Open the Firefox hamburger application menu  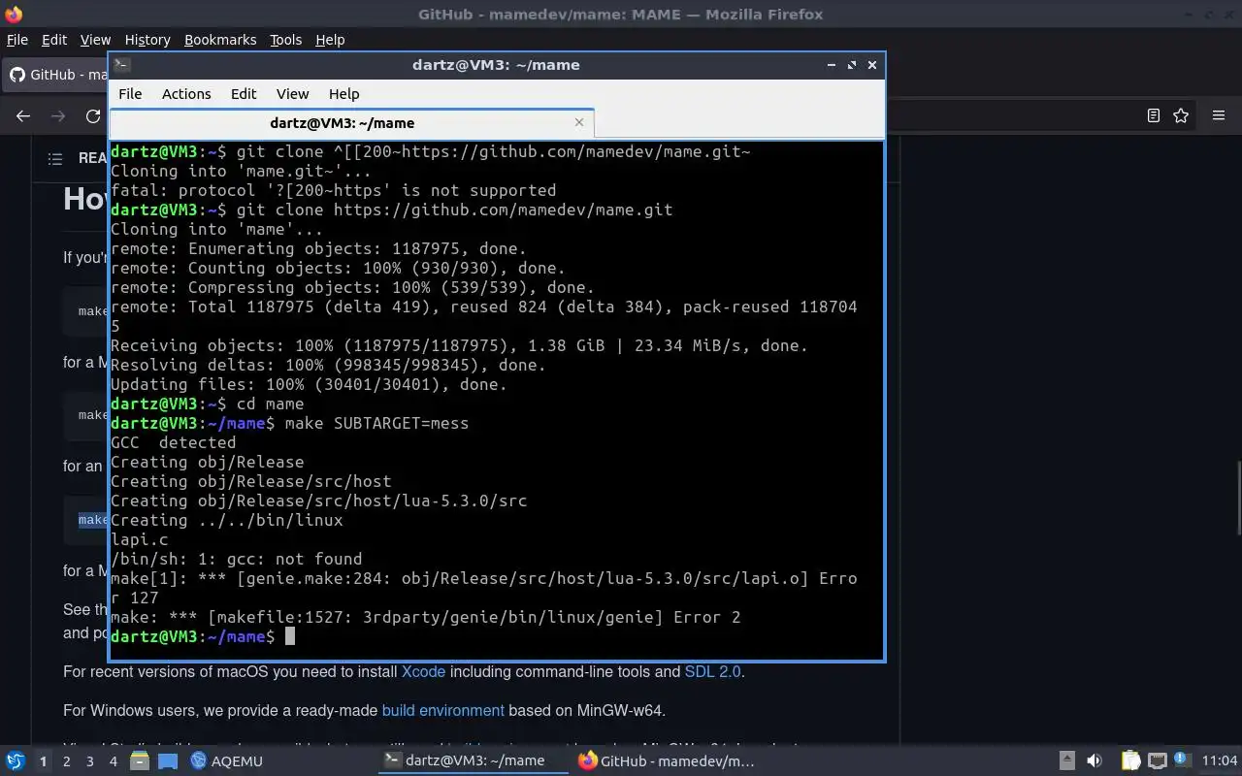(1219, 115)
